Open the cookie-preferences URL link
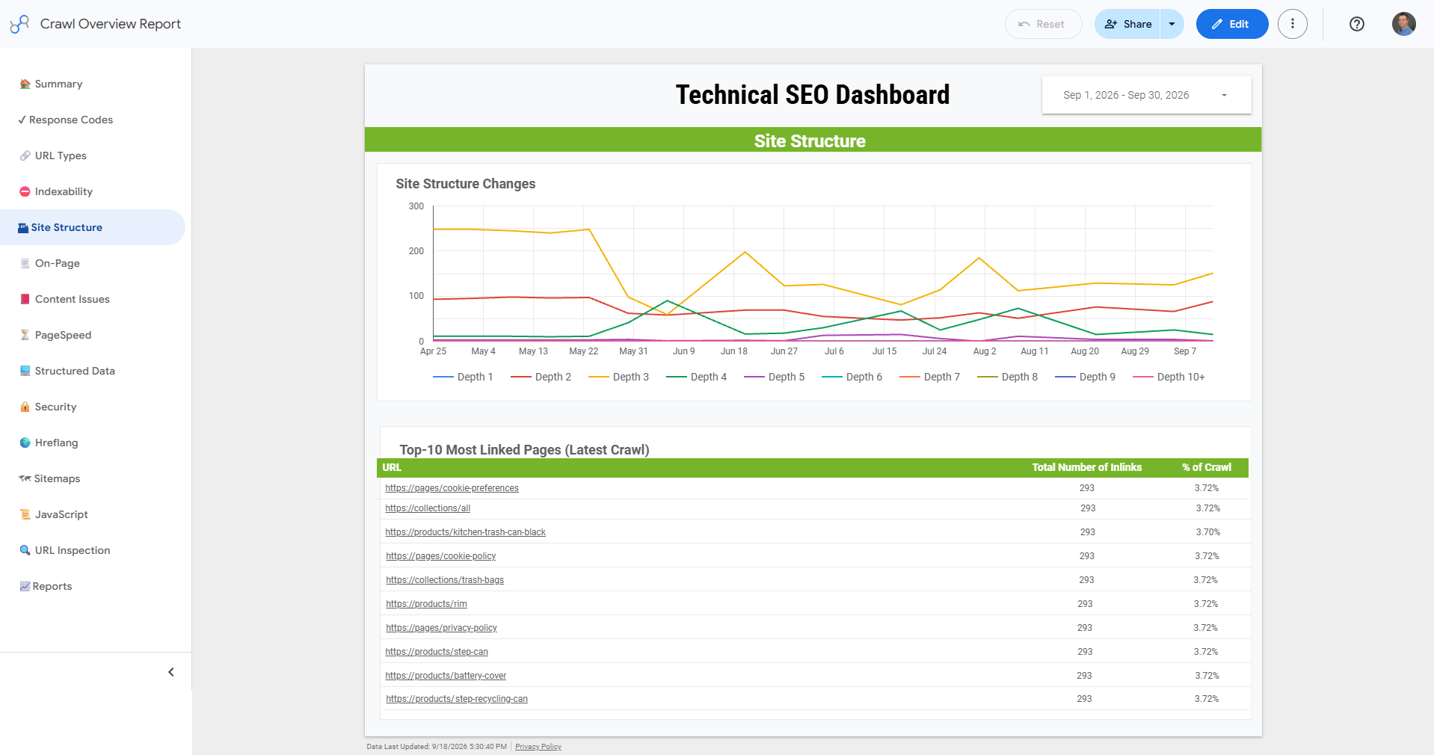1434x755 pixels. [452, 488]
